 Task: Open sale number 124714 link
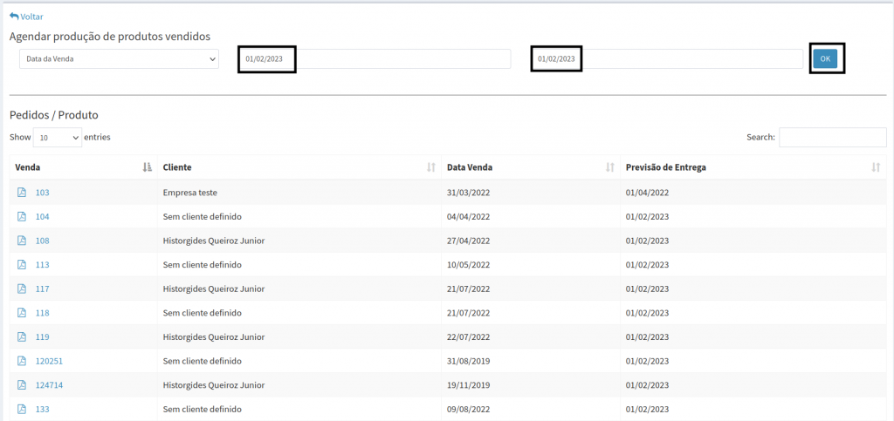pos(48,384)
